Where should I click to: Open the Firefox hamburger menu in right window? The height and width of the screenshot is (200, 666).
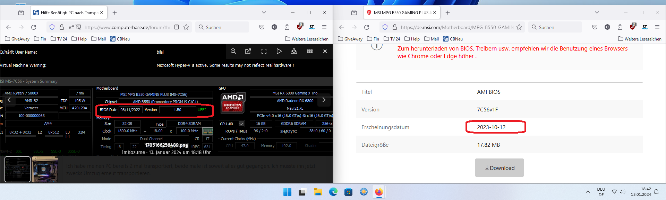pyautogui.click(x=657, y=27)
